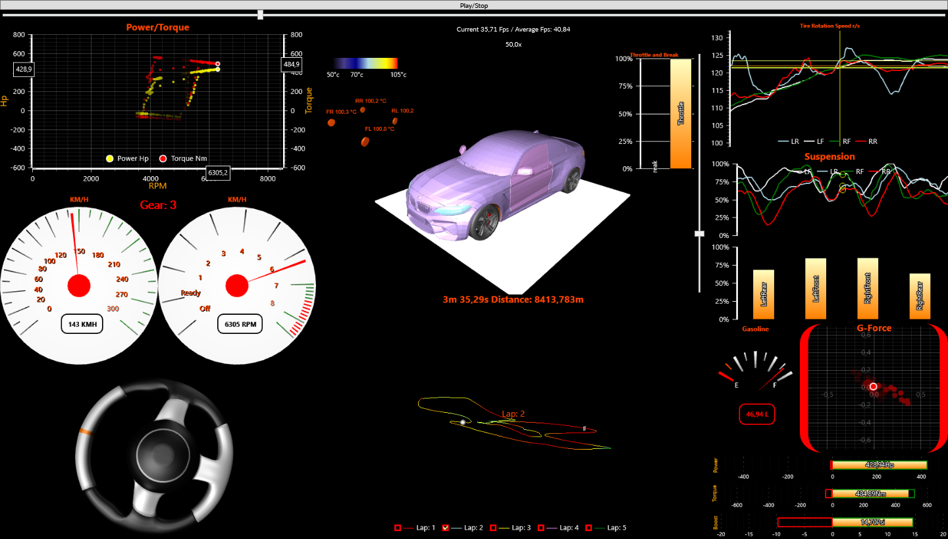Screen dimensions: 948x539
Task: Click the RightRear suspension bar
Action: [920, 296]
